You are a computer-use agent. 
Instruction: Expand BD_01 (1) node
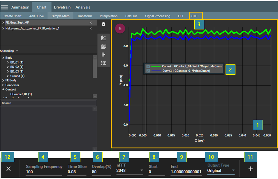8,62
